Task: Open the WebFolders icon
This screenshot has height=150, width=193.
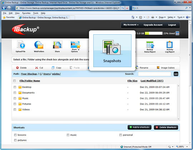Action: [x=39, y=45]
